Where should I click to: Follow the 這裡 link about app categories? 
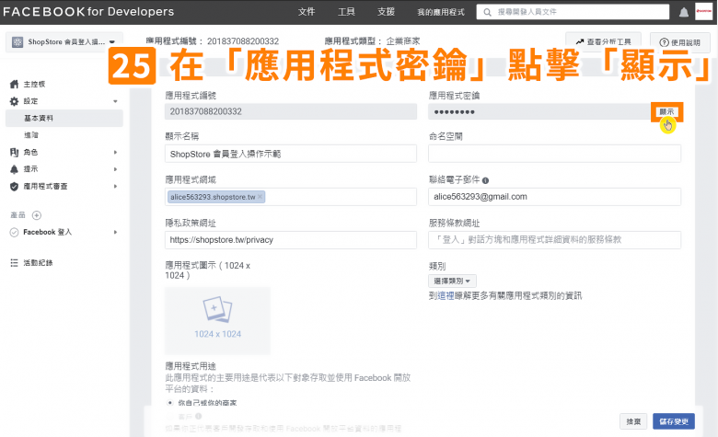(446, 296)
